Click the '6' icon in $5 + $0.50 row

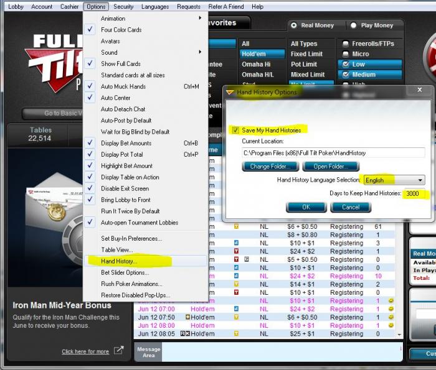247,259
